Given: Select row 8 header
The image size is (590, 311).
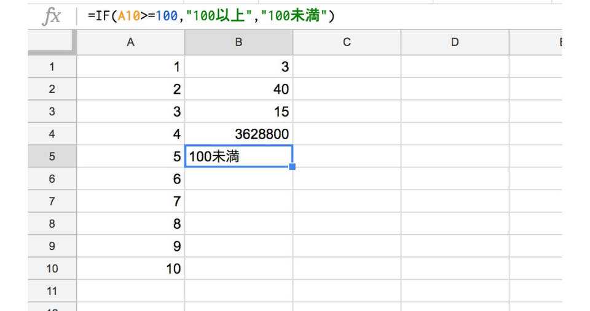Looking at the screenshot, I should [x=52, y=224].
